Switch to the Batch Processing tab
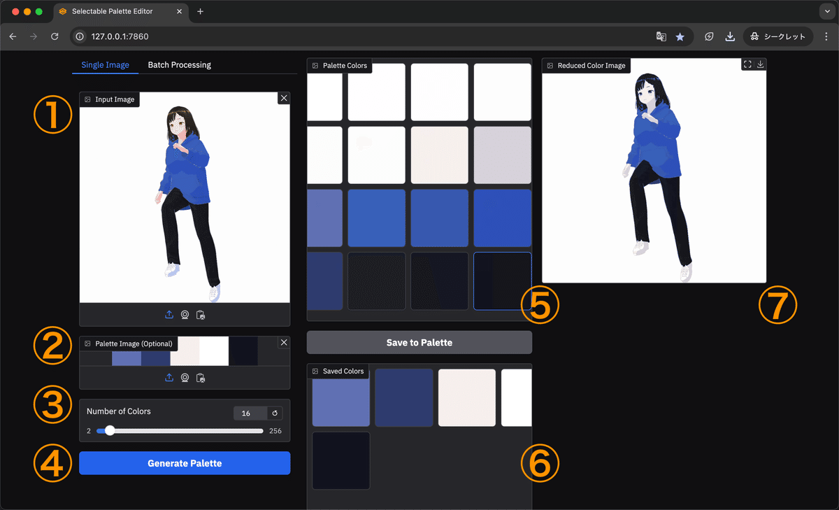Screen dimensions: 839x510 (x=179, y=64)
